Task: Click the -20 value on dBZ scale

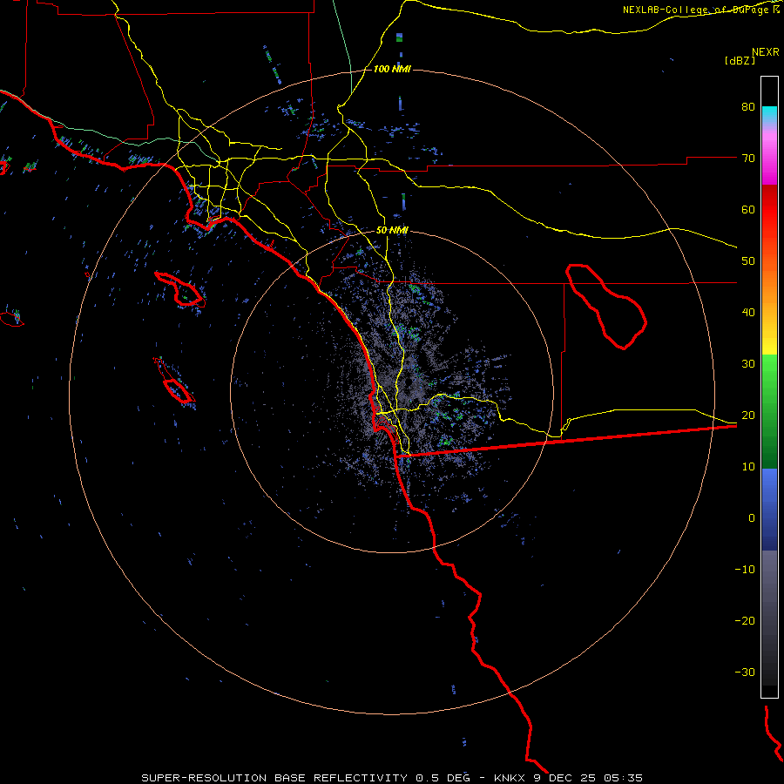Action: (x=745, y=620)
